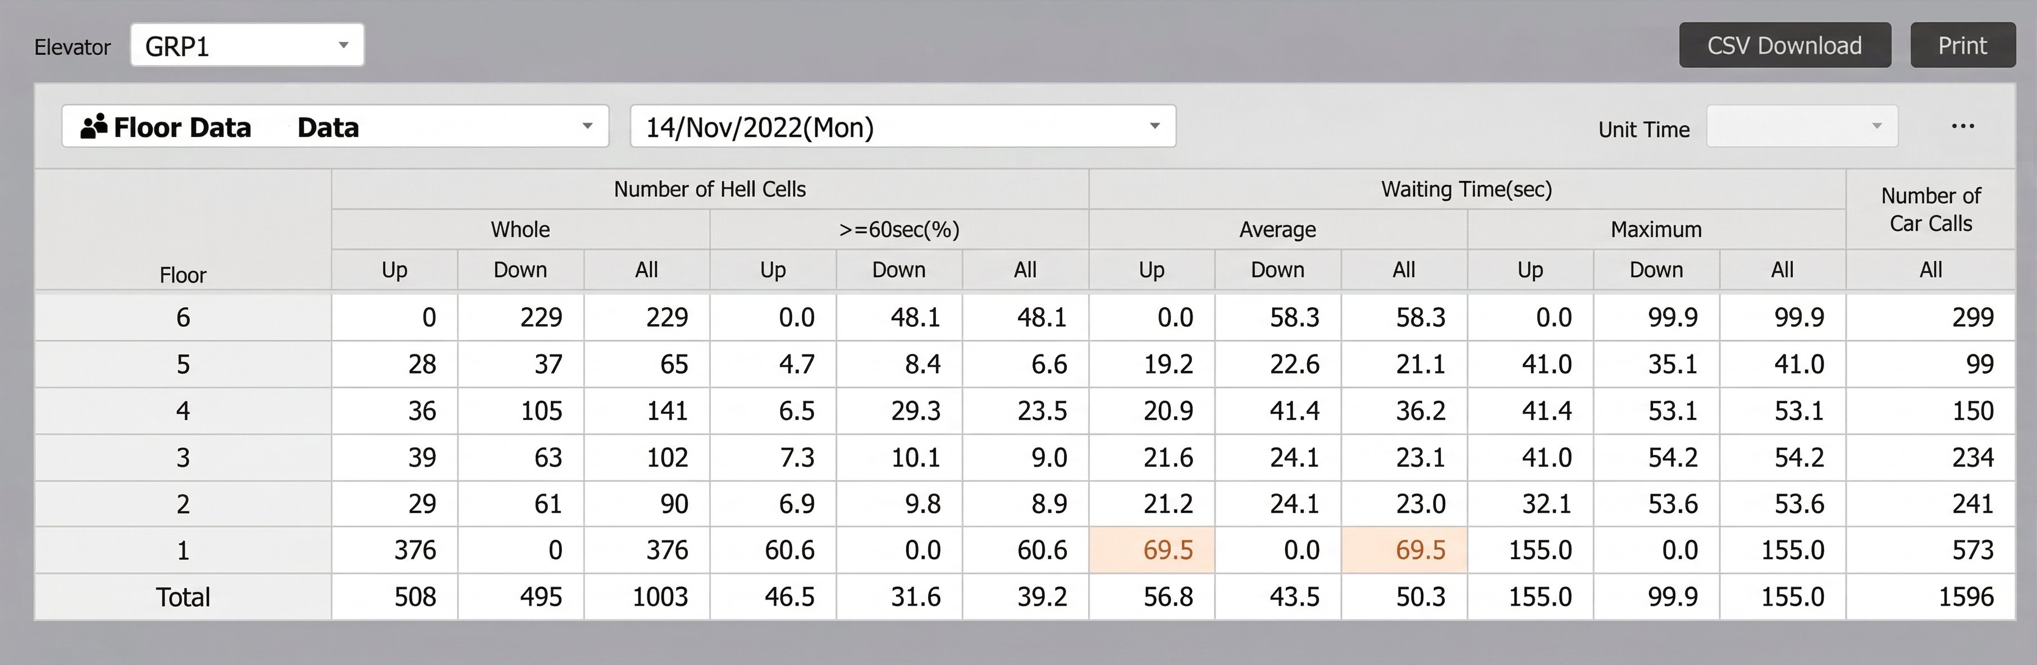Click the Floor column header

[182, 275]
